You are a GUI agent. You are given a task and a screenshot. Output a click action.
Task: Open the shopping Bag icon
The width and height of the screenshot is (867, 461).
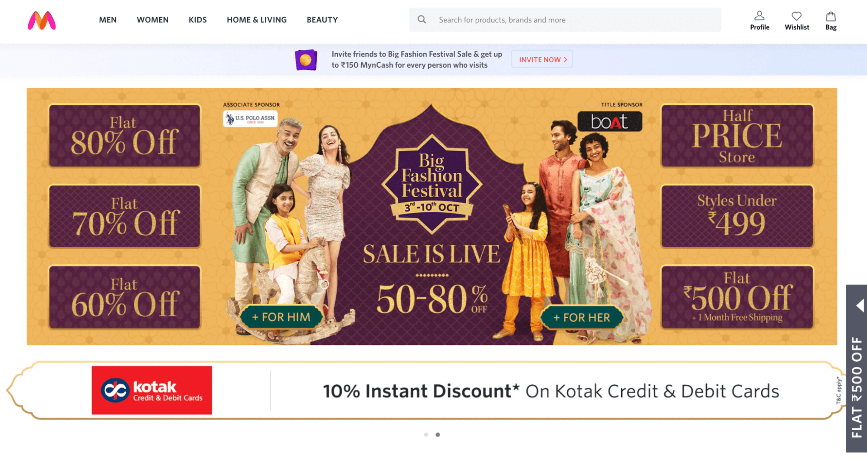(x=831, y=16)
